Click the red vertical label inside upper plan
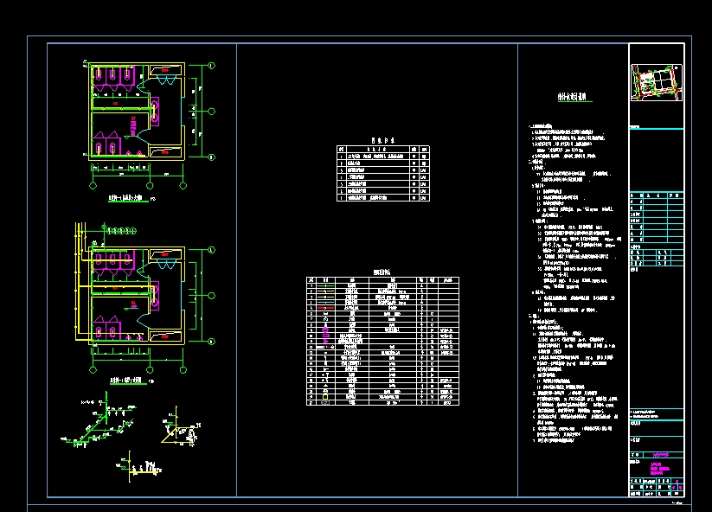712x512 pixels. coord(133,125)
